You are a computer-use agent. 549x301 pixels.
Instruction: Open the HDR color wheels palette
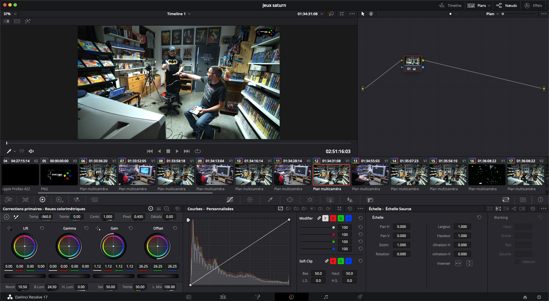pyautogui.click(x=59, y=200)
